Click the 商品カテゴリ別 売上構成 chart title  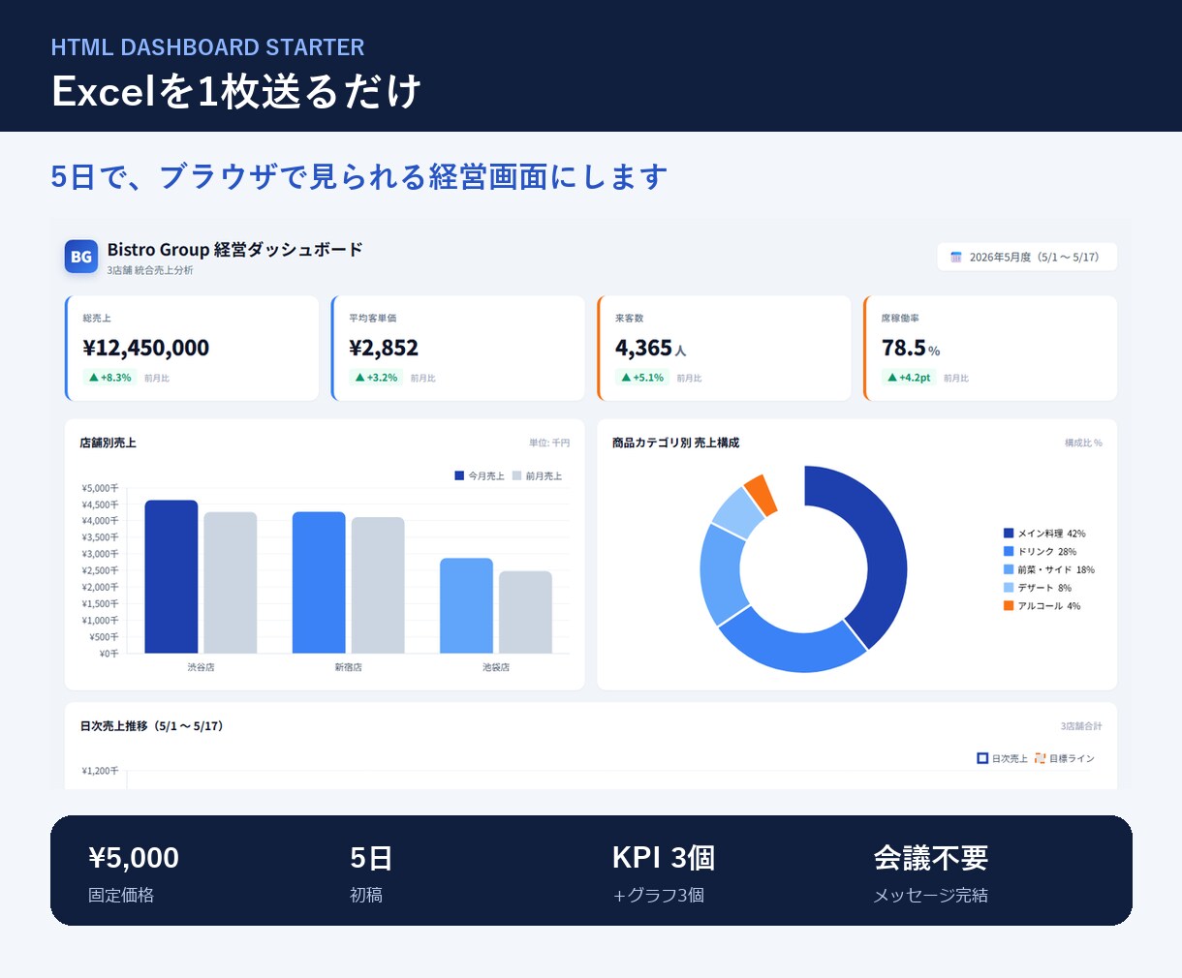click(675, 443)
